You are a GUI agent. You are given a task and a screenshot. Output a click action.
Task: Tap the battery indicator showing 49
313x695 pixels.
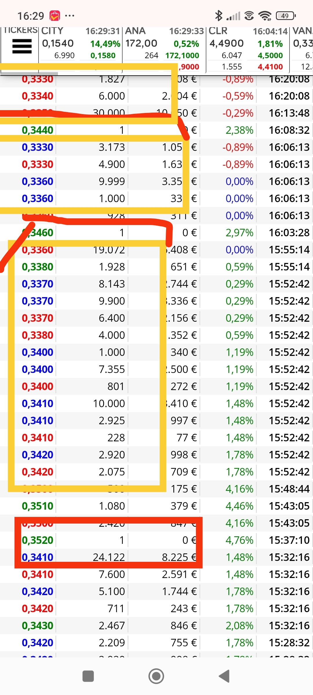click(x=286, y=16)
